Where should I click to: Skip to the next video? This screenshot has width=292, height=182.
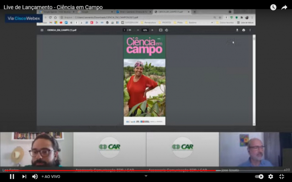click(24, 177)
